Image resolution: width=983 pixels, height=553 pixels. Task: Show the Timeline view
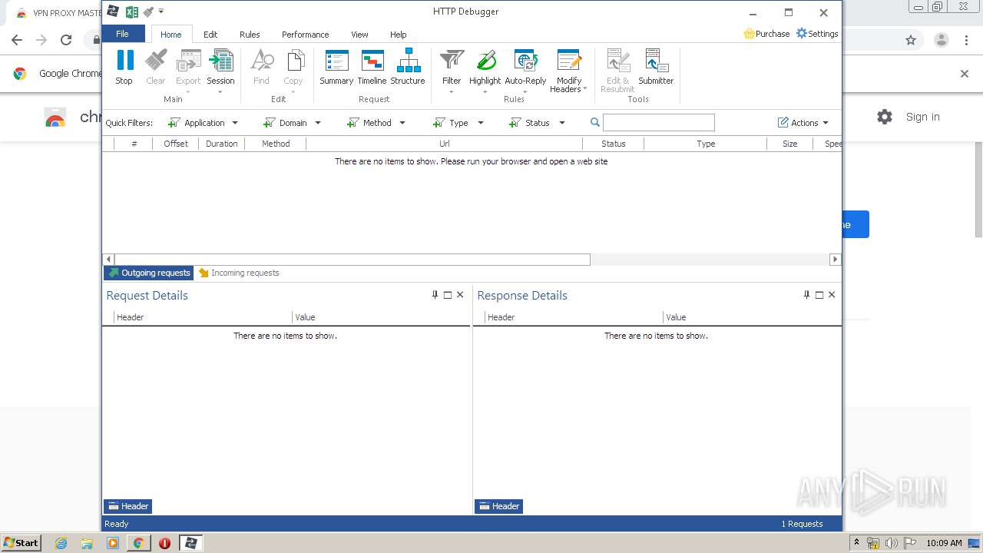pyautogui.click(x=372, y=67)
